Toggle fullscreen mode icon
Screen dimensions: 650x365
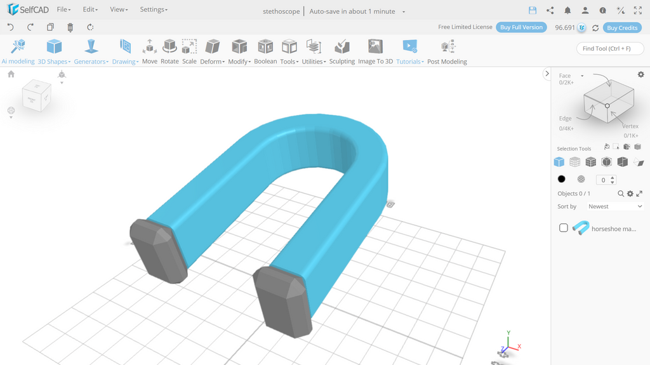[637, 10]
